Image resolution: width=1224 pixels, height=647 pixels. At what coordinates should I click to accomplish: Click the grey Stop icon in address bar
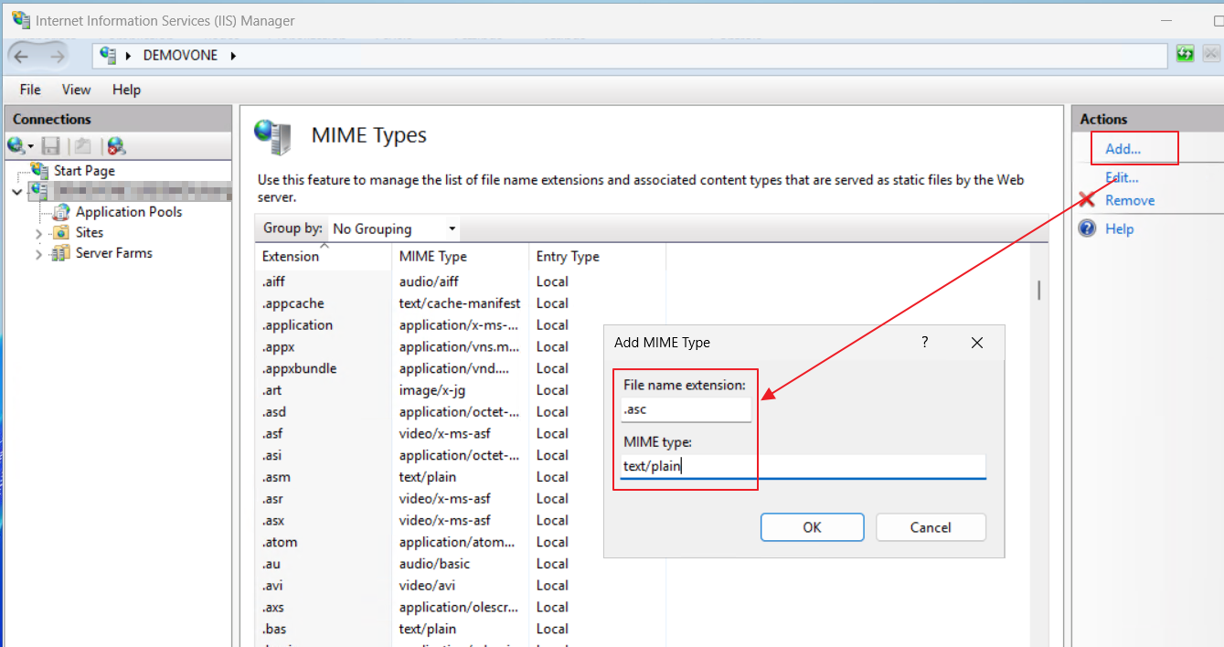(x=1210, y=54)
